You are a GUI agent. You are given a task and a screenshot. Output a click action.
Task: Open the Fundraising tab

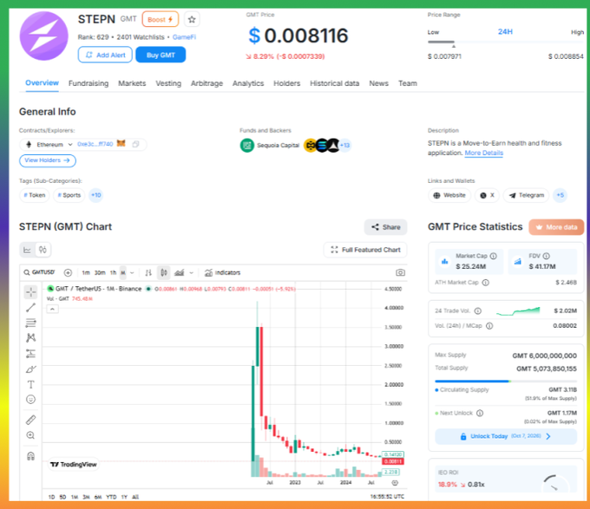[88, 83]
